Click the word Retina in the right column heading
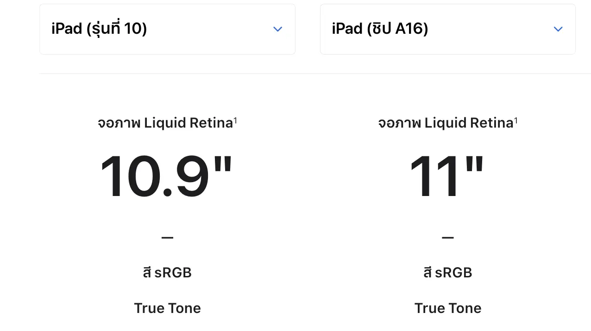The width and height of the screenshot is (591, 331). click(x=492, y=123)
